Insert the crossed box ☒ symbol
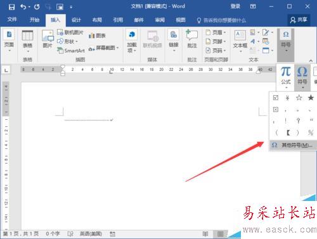The height and width of the screenshot is (239, 317). tap(276, 110)
